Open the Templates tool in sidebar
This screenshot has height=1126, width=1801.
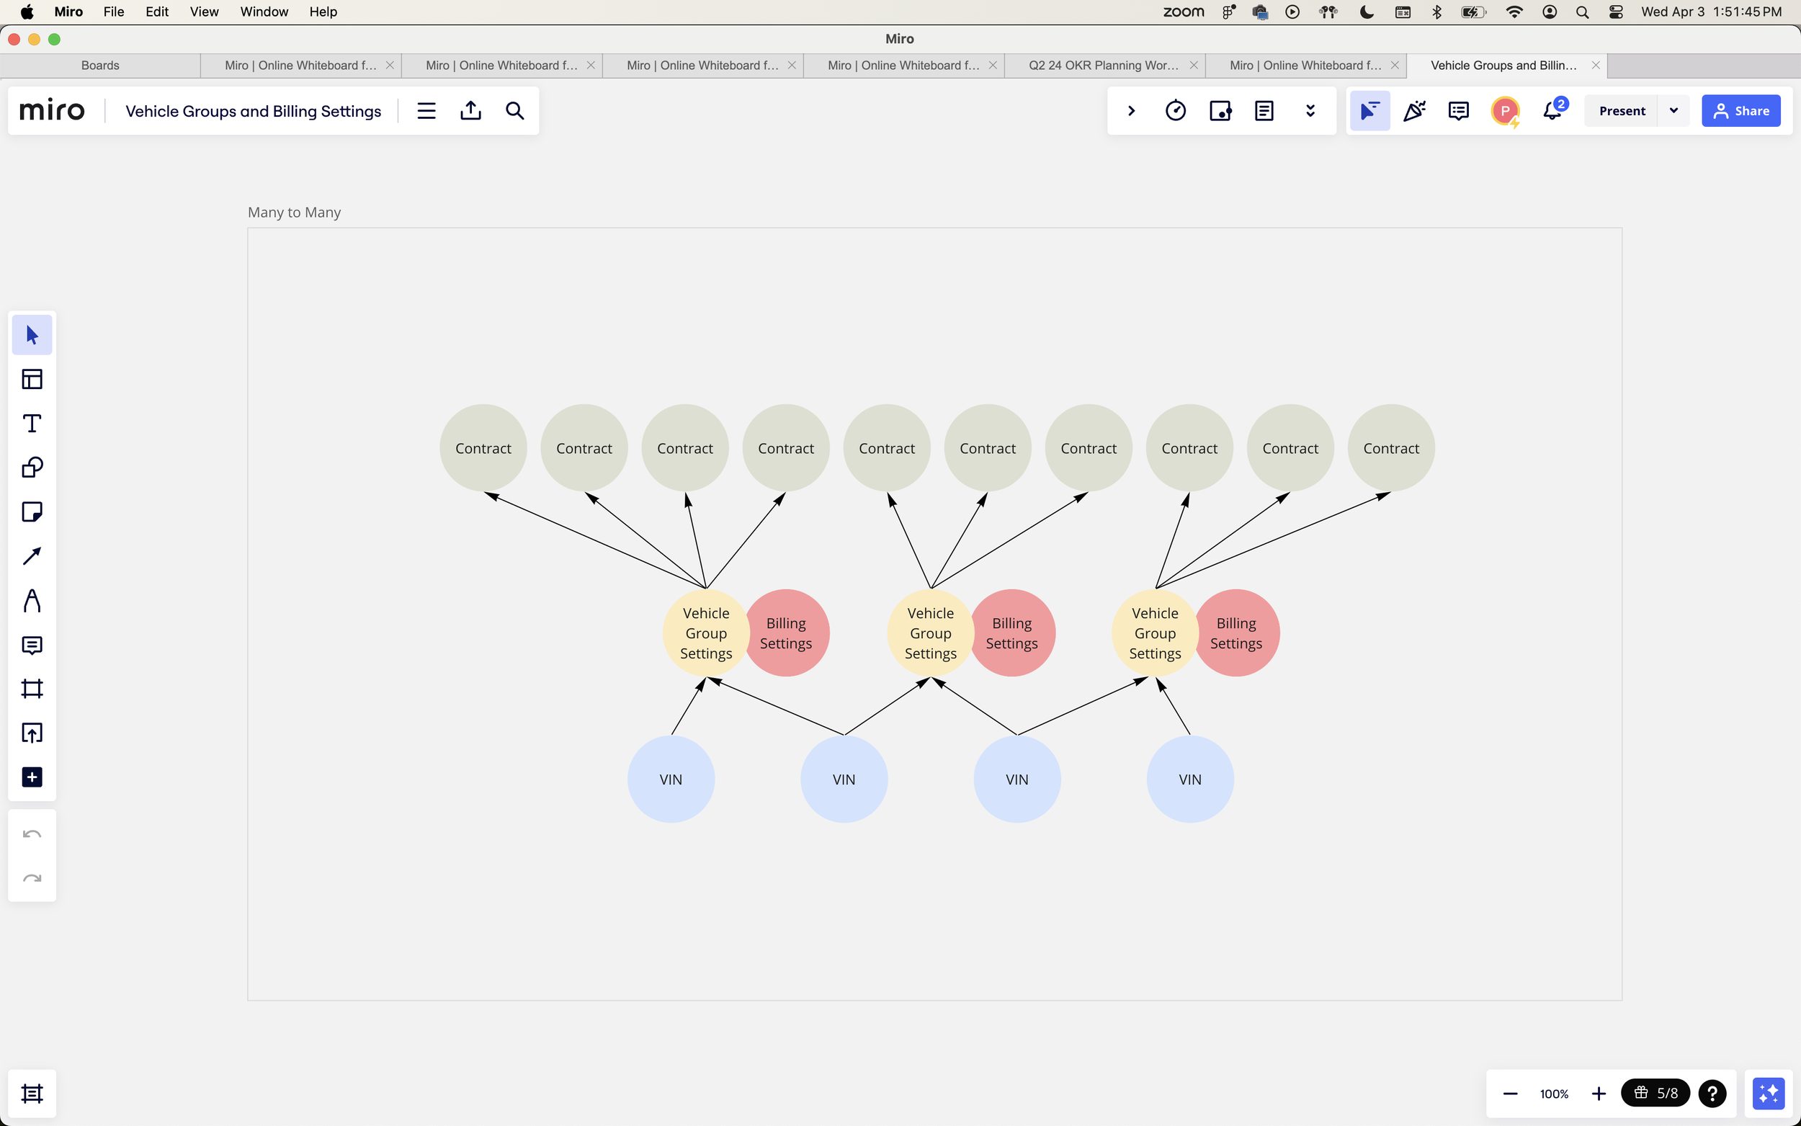32,379
